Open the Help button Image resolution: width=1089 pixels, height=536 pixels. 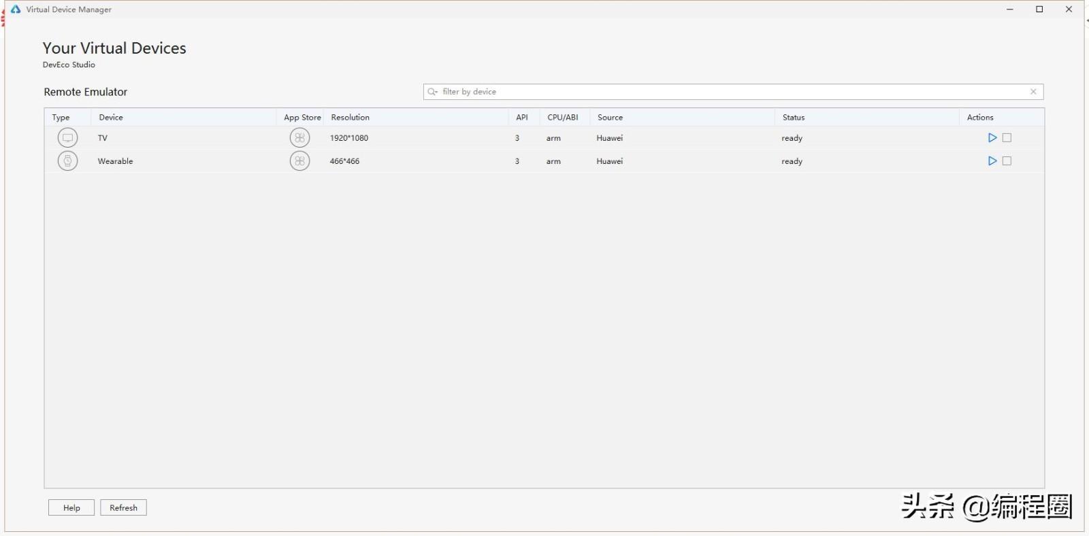[71, 507]
